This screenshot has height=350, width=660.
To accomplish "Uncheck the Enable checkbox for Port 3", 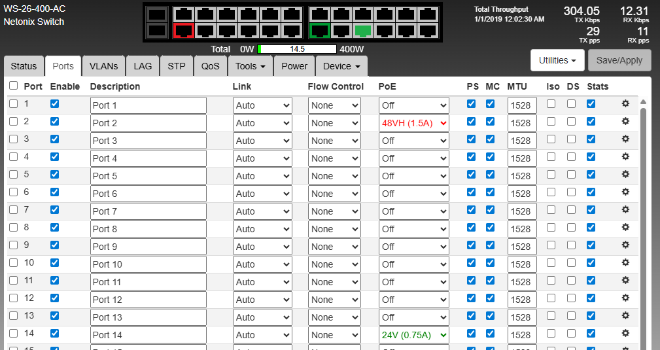I will (55, 139).
